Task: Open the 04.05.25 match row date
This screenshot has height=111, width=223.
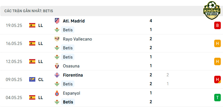Action: click(14, 98)
